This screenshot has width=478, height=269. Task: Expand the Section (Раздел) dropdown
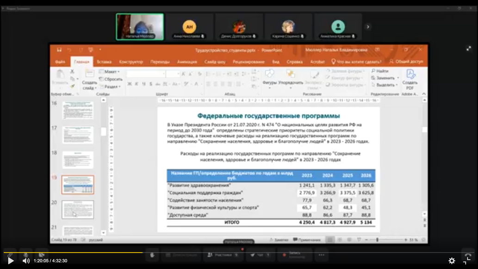coord(109,87)
